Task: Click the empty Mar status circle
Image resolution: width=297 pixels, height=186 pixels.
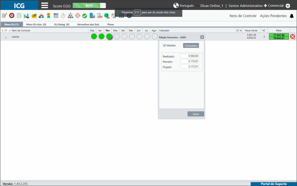Action: click(117, 36)
